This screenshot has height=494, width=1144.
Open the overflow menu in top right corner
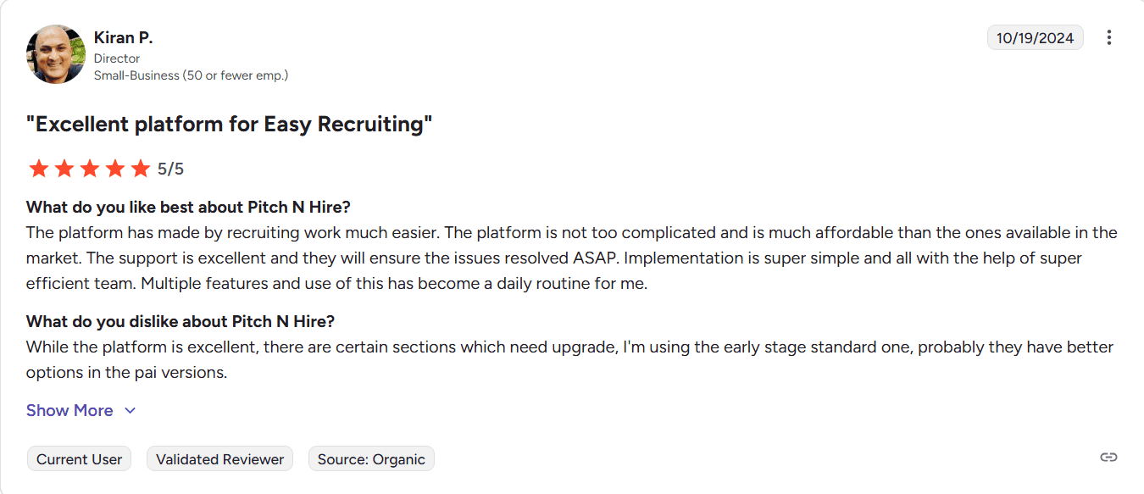(1109, 36)
